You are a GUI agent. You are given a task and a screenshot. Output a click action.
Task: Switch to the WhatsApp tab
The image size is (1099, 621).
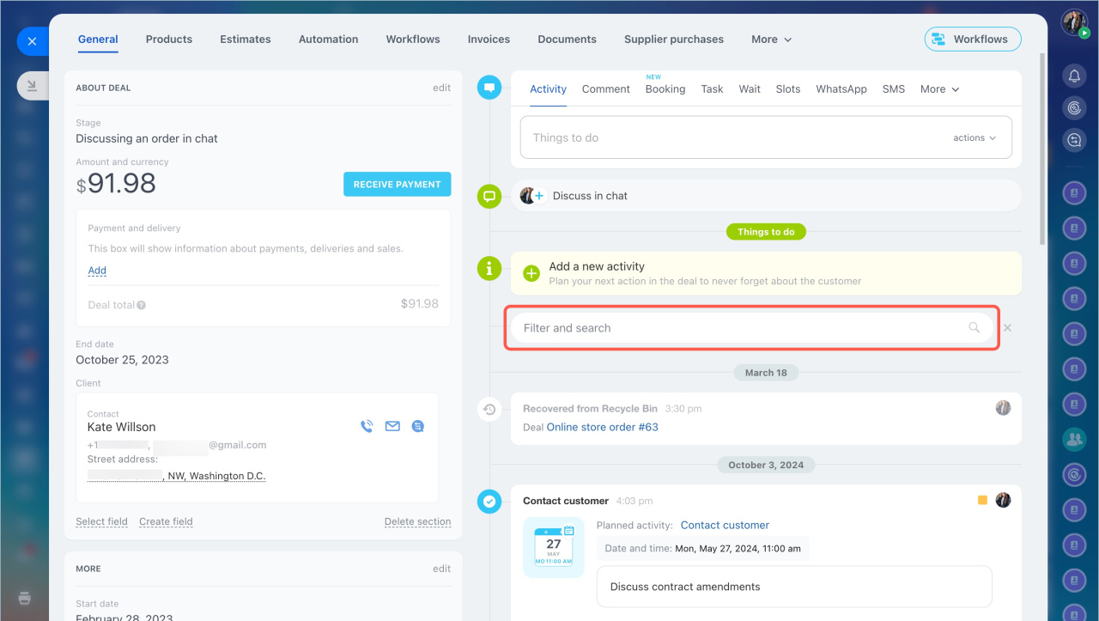point(841,89)
